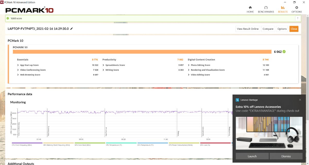309x165 pixels.
Task: Expand Photo Editing Score row
Action: 189,65
